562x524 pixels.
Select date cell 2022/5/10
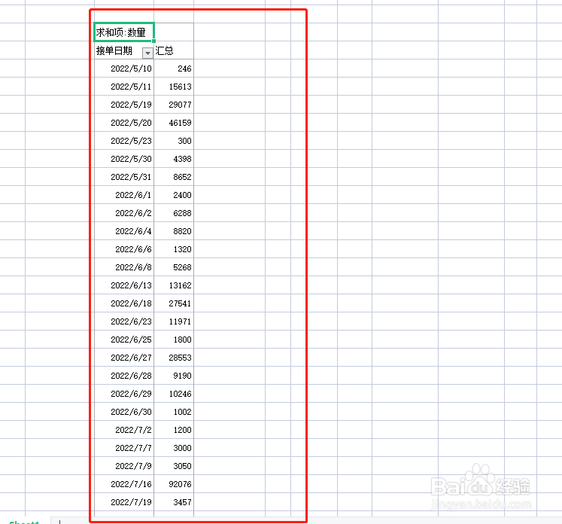[124, 69]
